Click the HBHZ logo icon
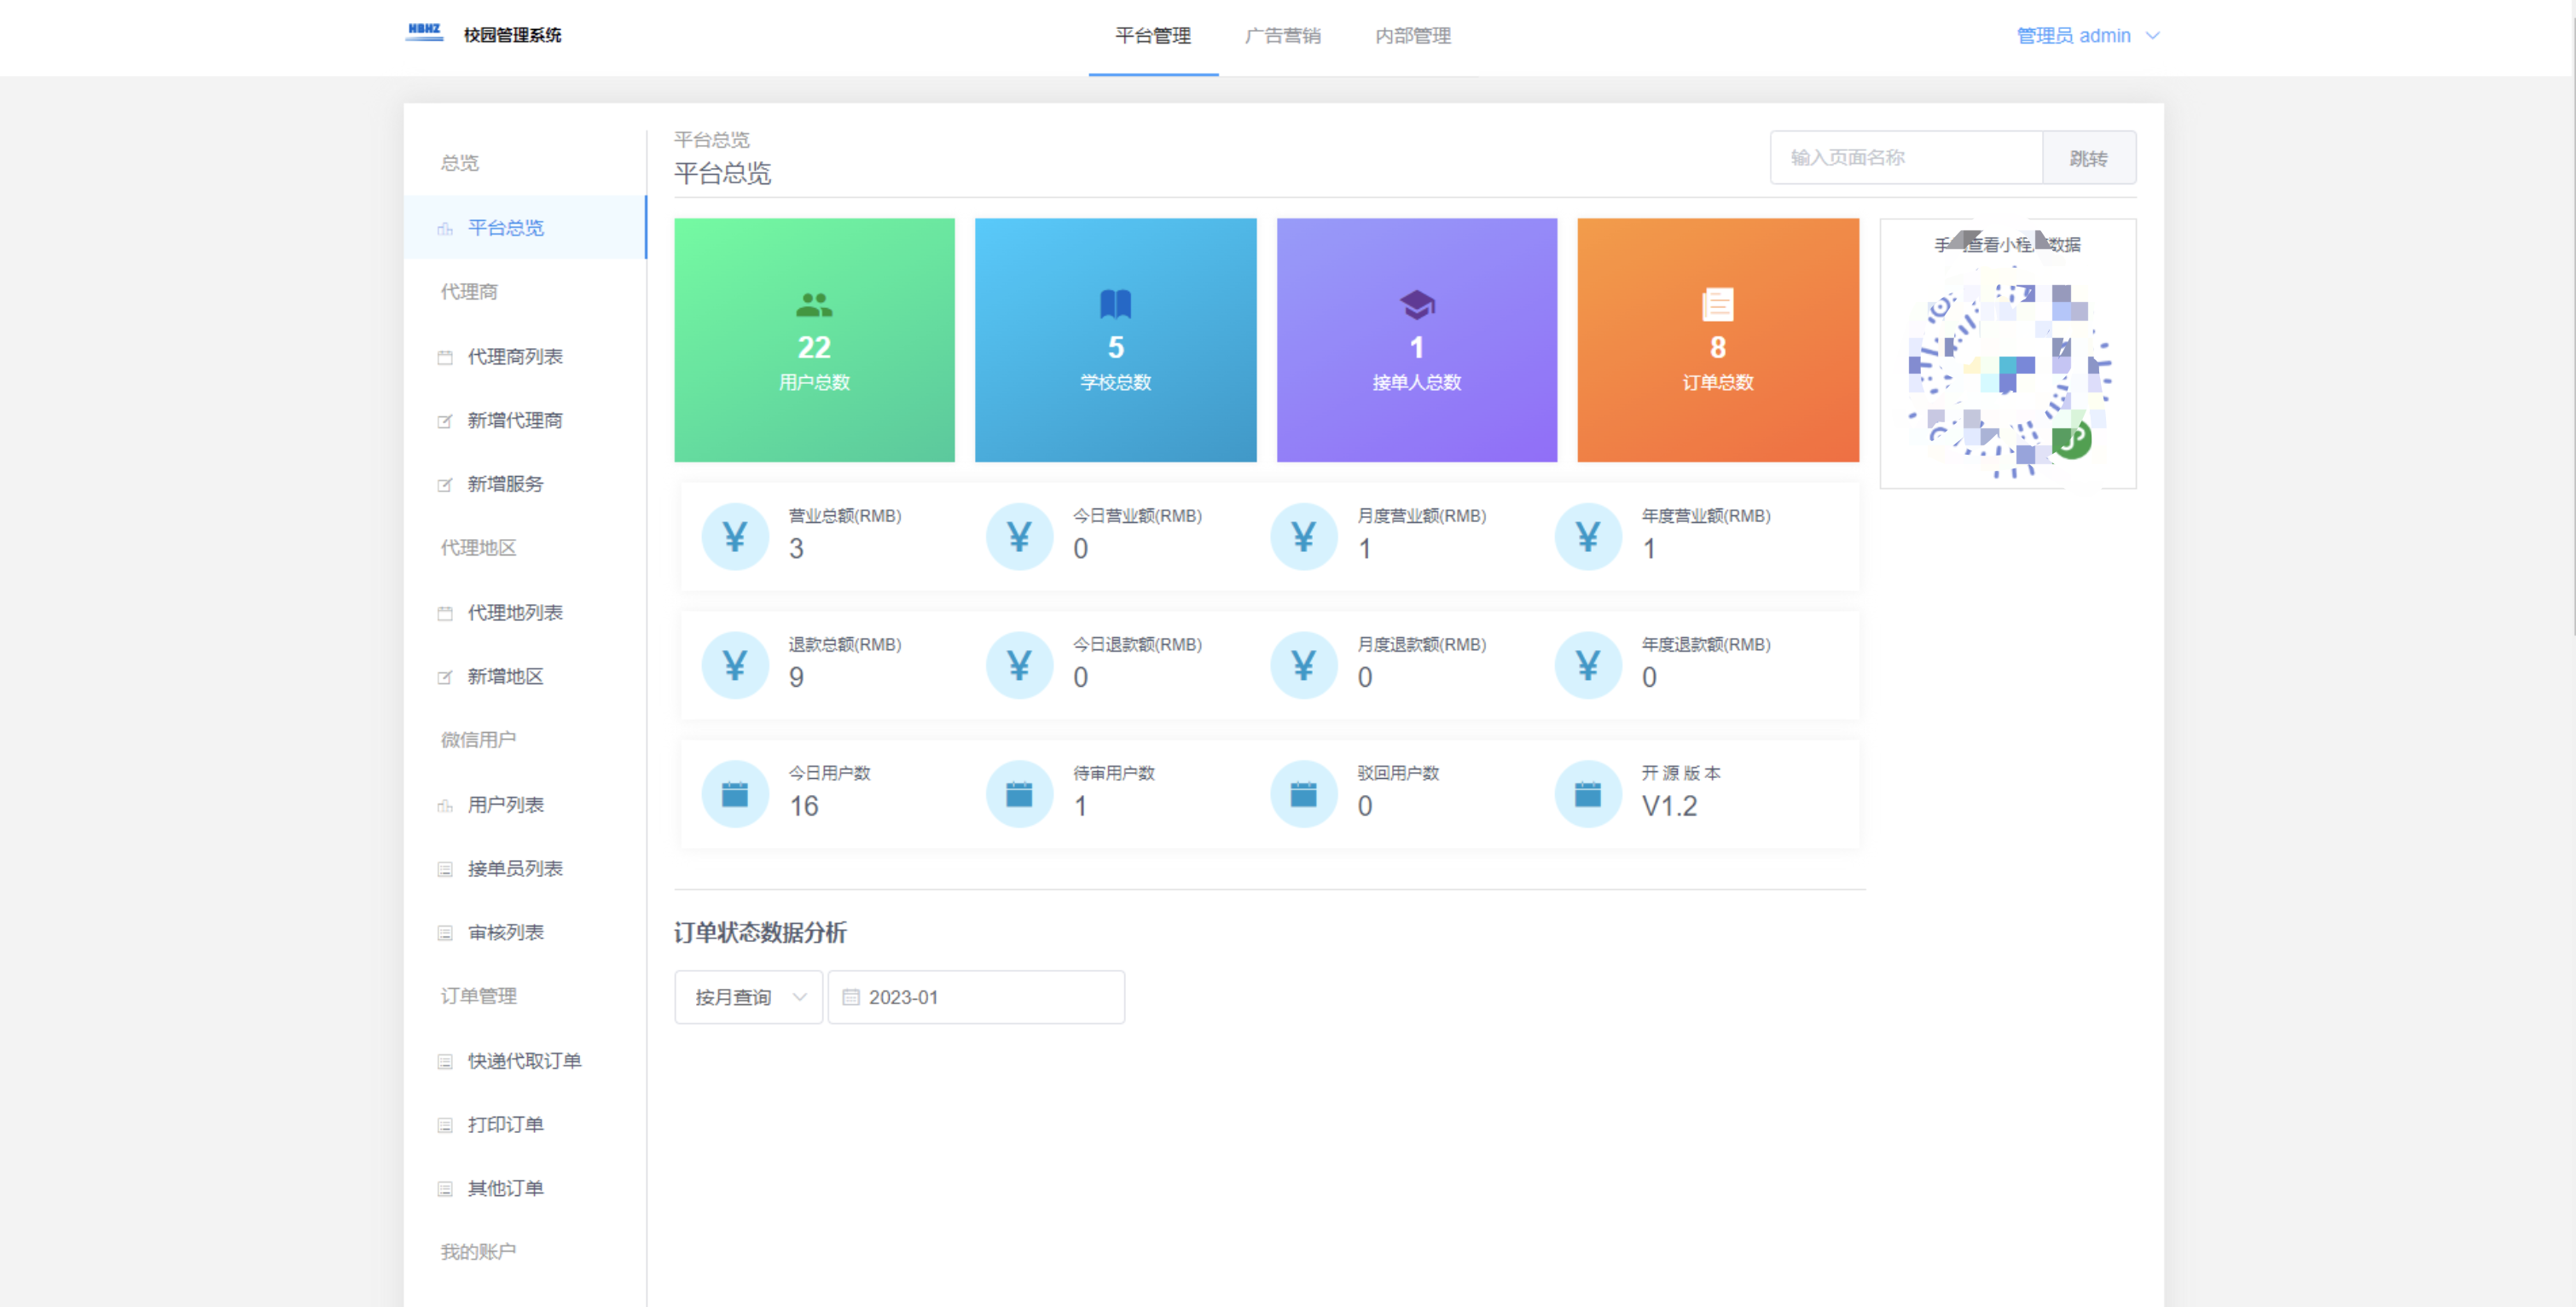The width and height of the screenshot is (2576, 1307). (x=425, y=32)
